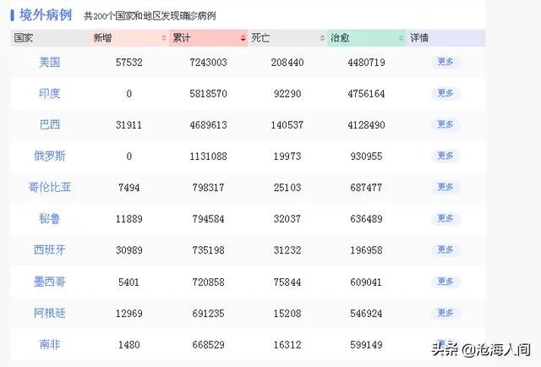Select 巴西 cumulative value 4689613
Screen dimensions: 541x367
[209, 125]
